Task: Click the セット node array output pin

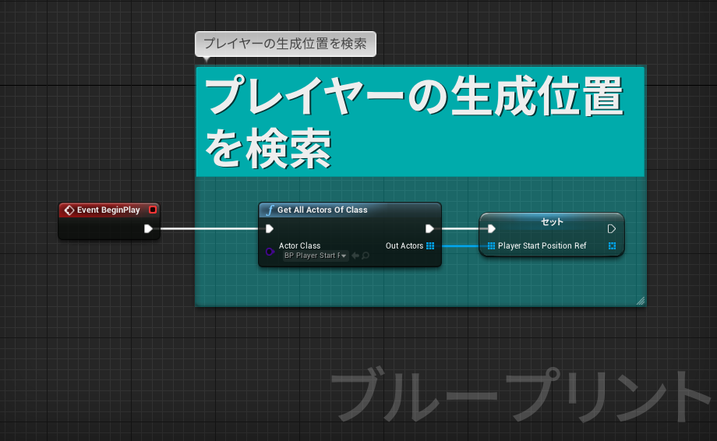Action: coord(613,246)
